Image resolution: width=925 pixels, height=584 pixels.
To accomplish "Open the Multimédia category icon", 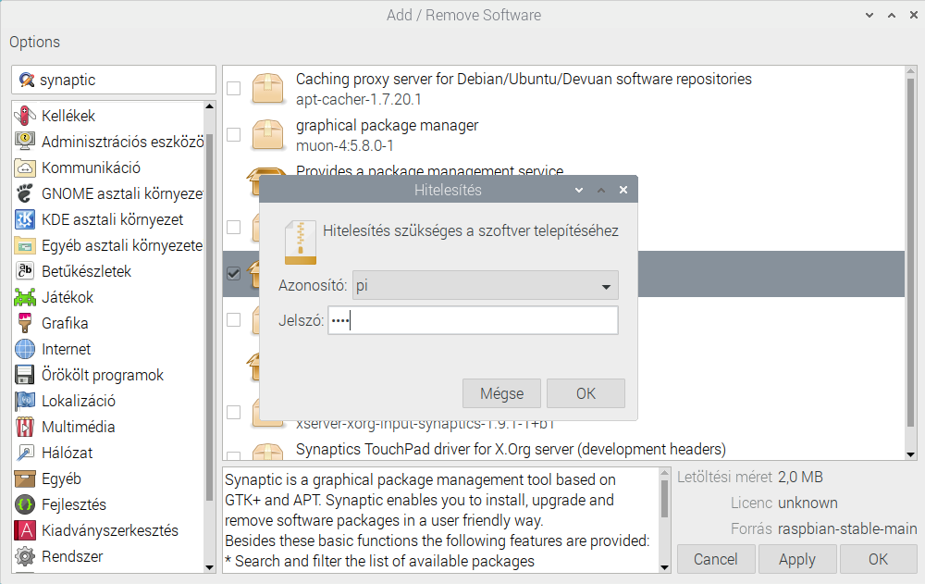I will [25, 427].
